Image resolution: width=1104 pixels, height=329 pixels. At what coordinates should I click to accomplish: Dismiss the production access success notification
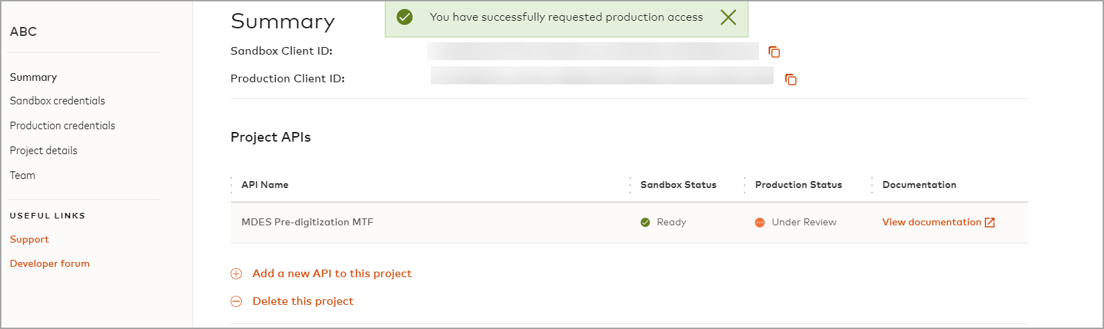tap(728, 17)
